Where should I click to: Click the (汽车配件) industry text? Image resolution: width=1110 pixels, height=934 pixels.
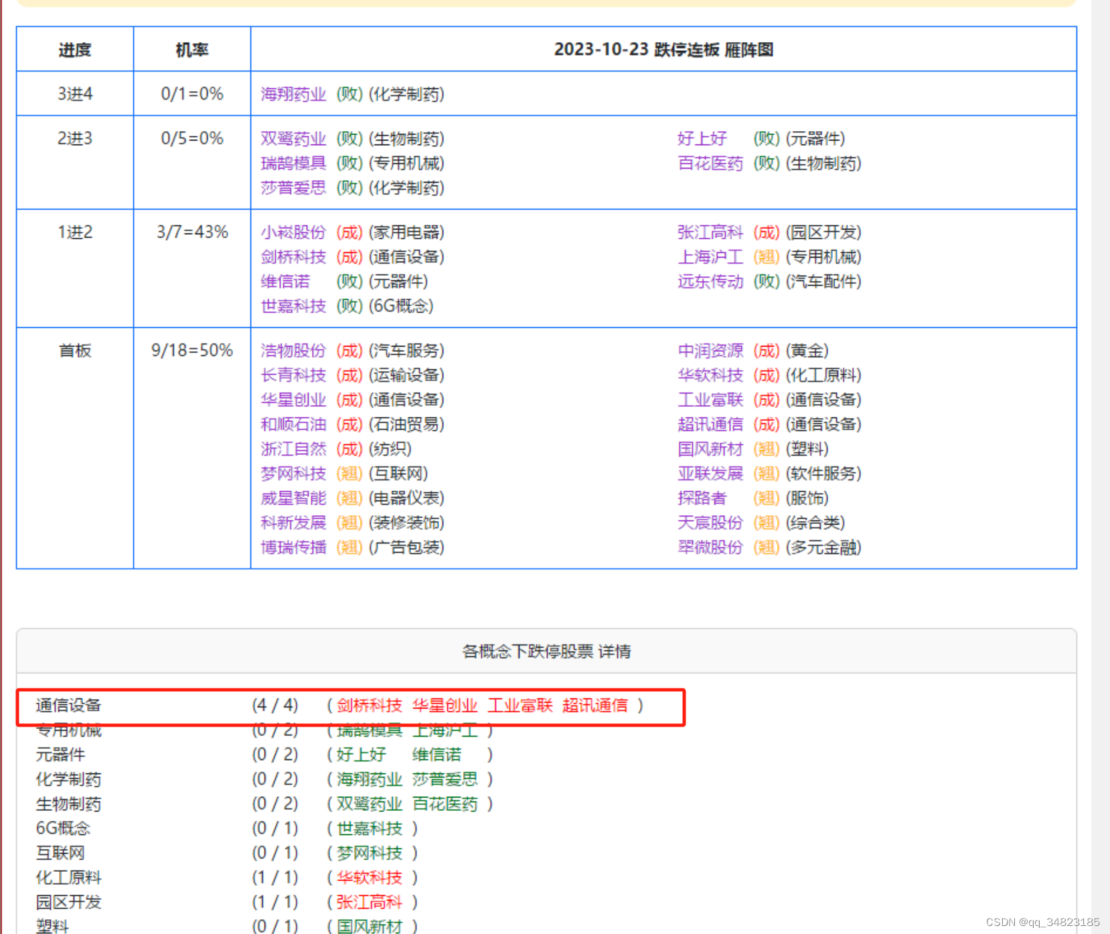click(x=823, y=282)
